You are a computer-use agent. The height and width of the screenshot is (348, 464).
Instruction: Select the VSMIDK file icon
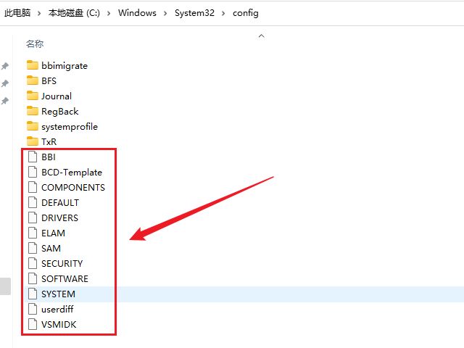pyautogui.click(x=32, y=324)
